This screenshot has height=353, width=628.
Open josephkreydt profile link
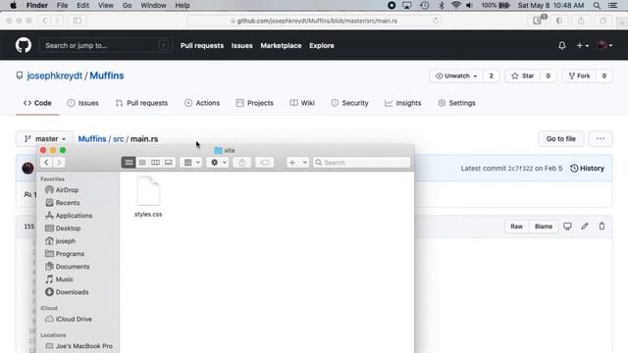point(55,76)
